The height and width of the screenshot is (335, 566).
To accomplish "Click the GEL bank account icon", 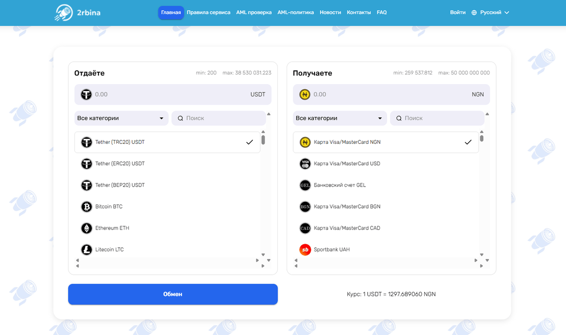I will pyautogui.click(x=305, y=185).
